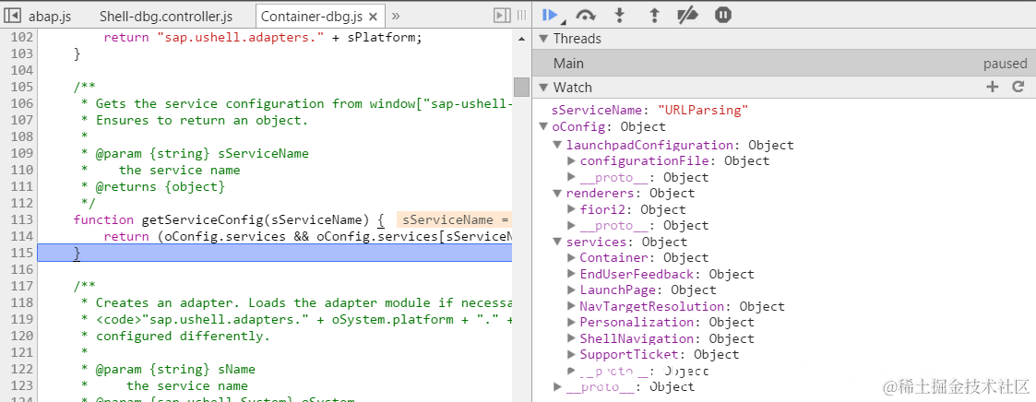
Task: Click line number 113 gutter
Action: click(x=21, y=219)
